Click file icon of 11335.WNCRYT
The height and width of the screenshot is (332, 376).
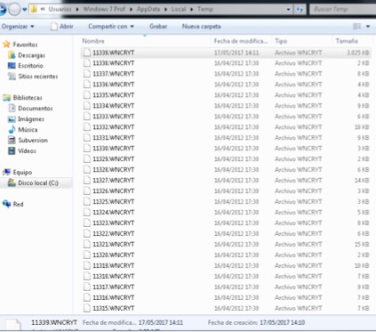click(x=87, y=95)
